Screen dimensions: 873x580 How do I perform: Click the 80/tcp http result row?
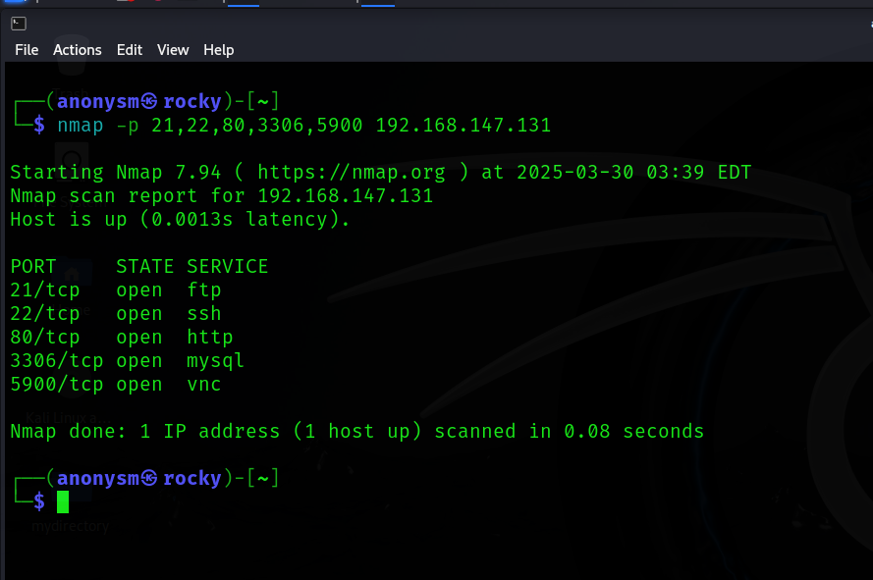[x=122, y=338]
